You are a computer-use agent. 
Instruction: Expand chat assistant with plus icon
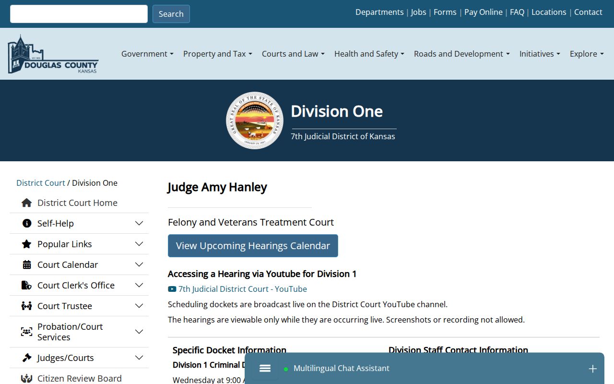pos(592,369)
